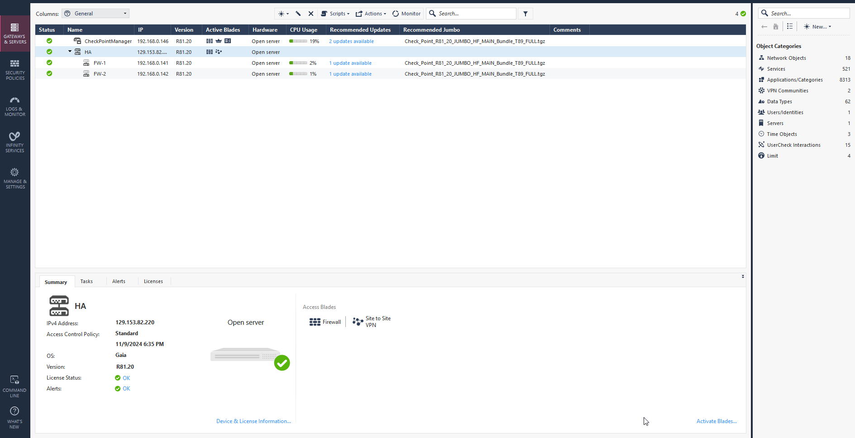Open the Security Policies sidebar view
This screenshot has height=438, width=855.
pyautogui.click(x=15, y=69)
